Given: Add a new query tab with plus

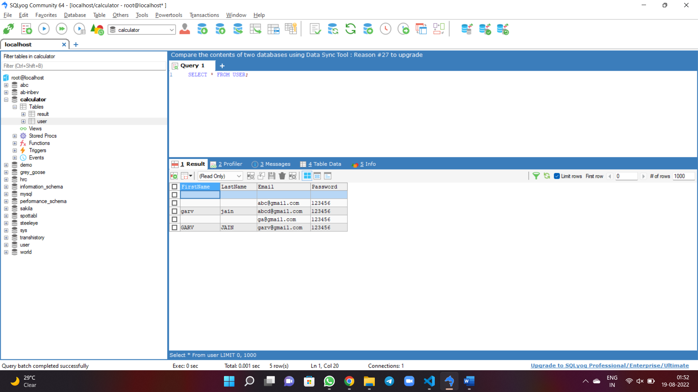Looking at the screenshot, I should tap(222, 66).
